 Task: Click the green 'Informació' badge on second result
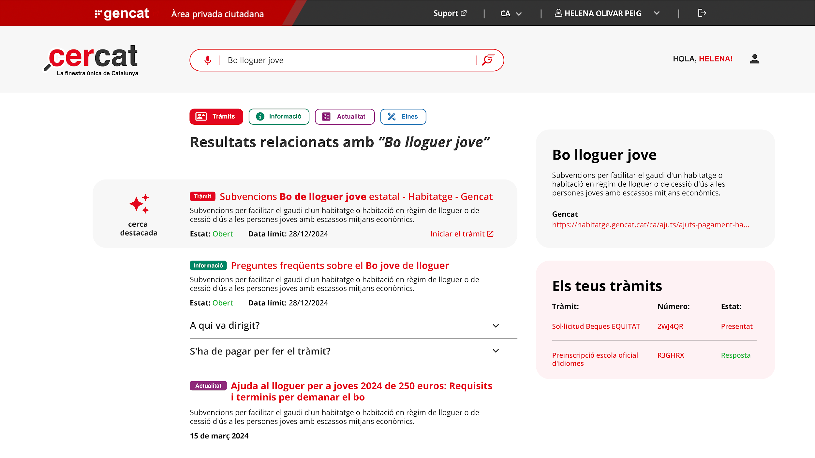click(208, 265)
